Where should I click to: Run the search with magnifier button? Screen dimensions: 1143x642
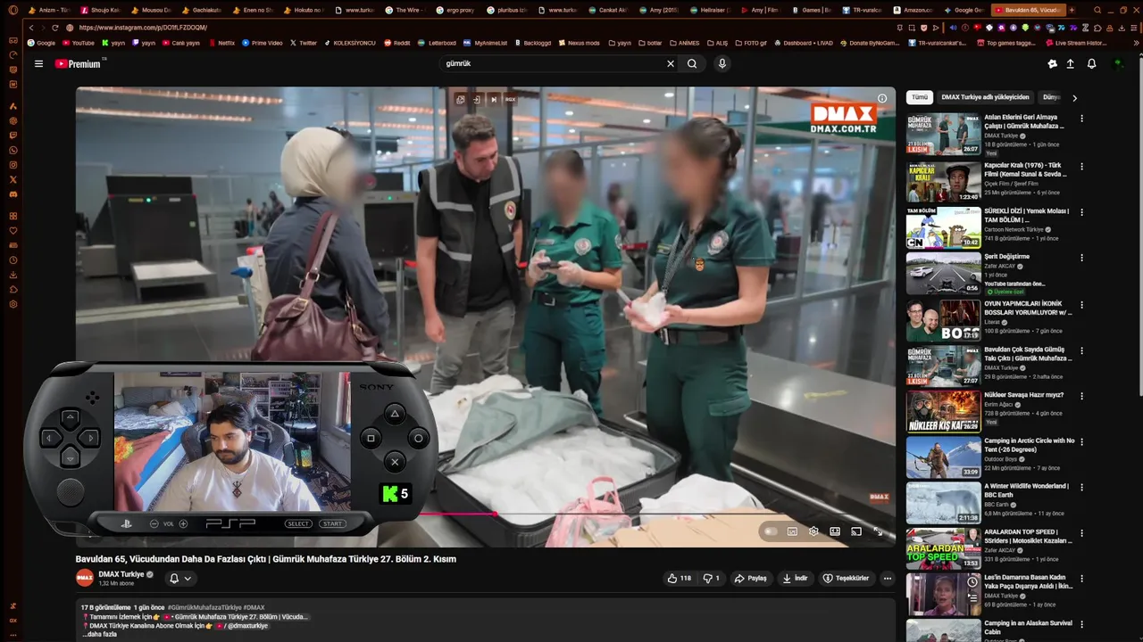click(x=692, y=63)
